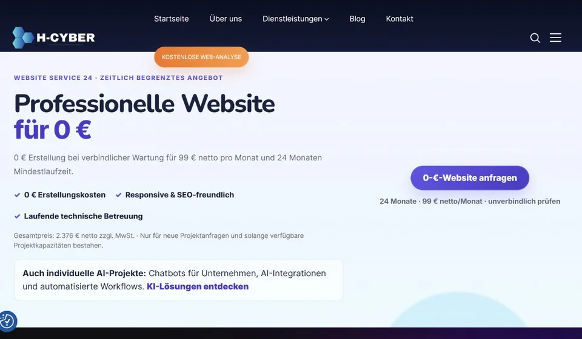
Task: Click the checkmark beside Responsive & SEO-freundlich
Action: pos(118,196)
